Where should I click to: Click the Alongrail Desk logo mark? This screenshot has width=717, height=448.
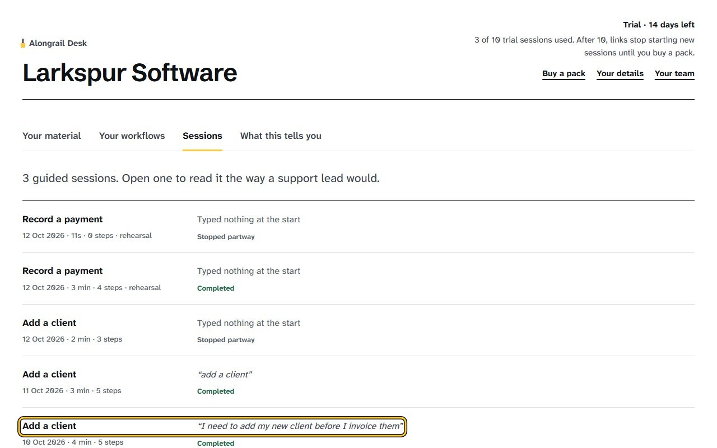coord(23,43)
